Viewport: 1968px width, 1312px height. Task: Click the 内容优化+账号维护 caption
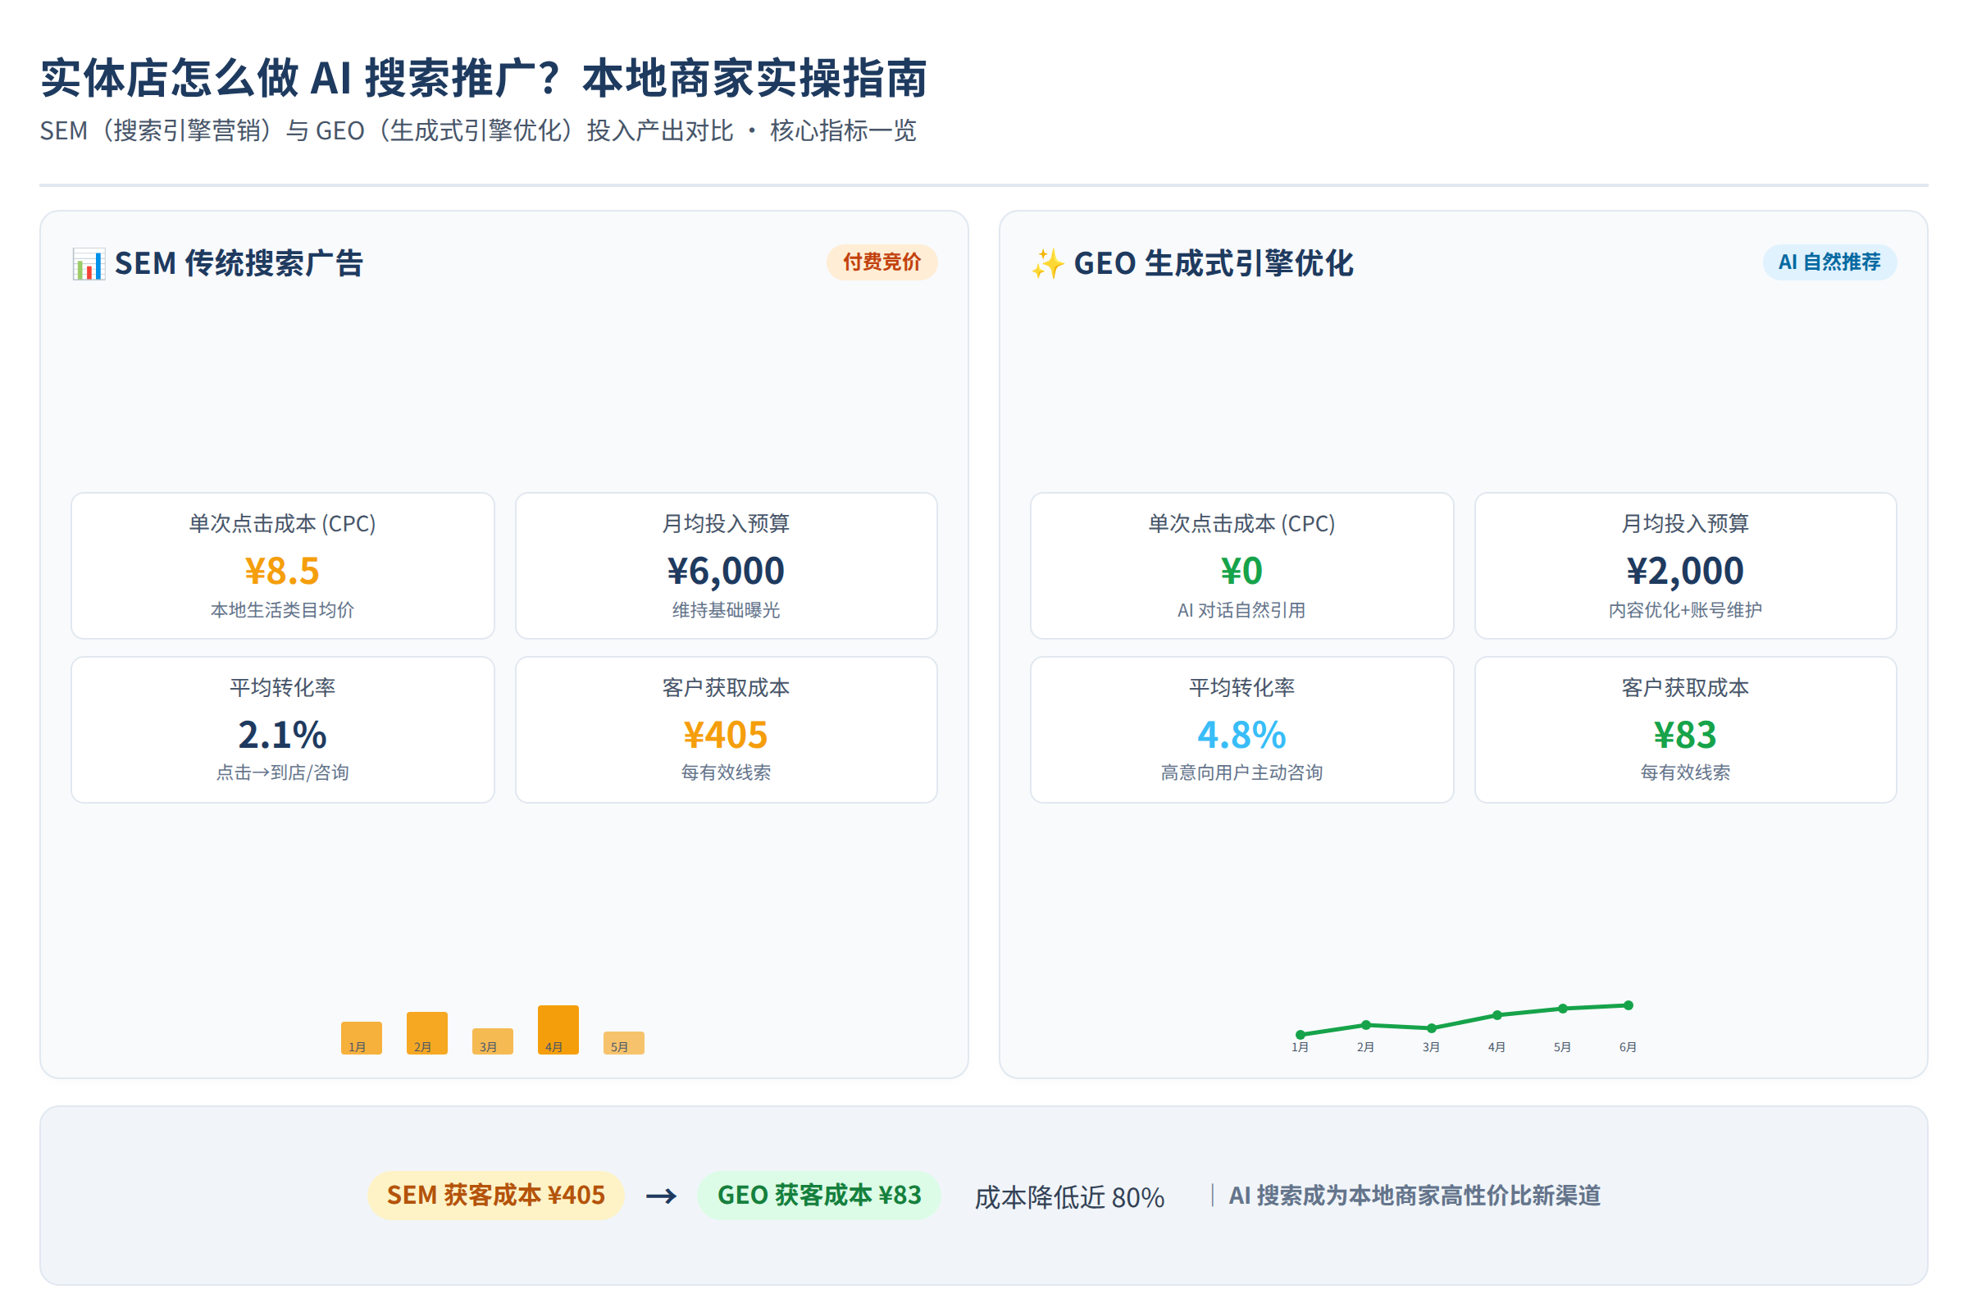(x=1685, y=610)
